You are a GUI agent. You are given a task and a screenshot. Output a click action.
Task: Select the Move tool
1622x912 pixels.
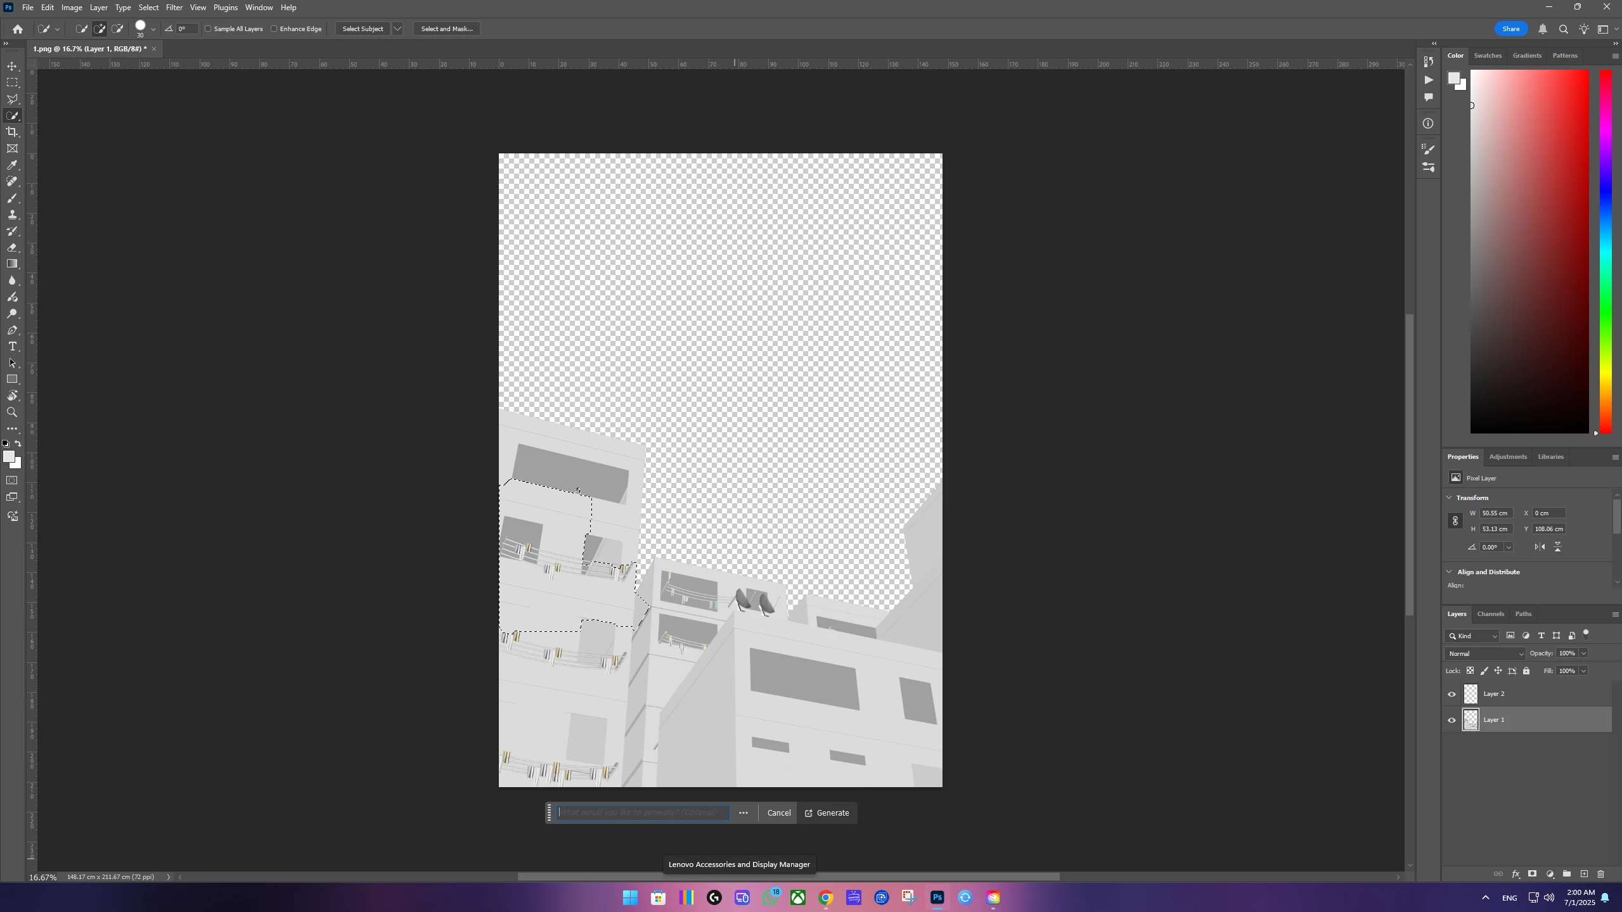point(12,67)
